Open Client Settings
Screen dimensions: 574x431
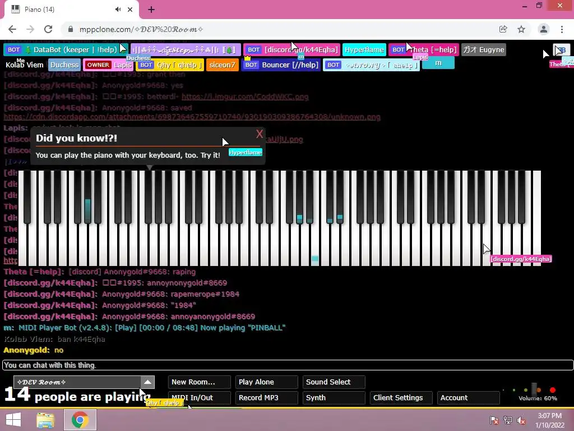pyautogui.click(x=401, y=398)
